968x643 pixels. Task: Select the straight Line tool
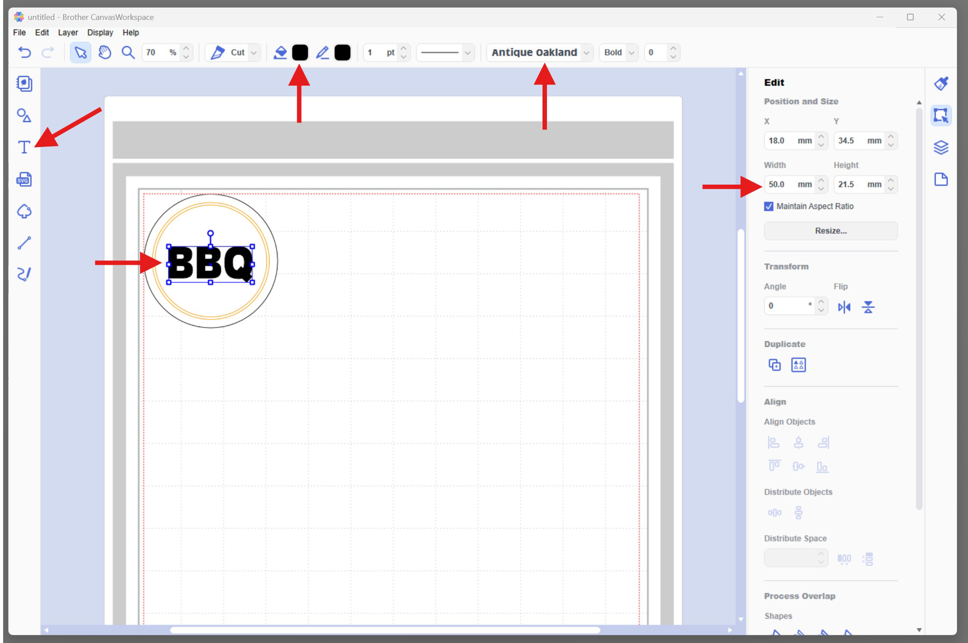point(24,243)
